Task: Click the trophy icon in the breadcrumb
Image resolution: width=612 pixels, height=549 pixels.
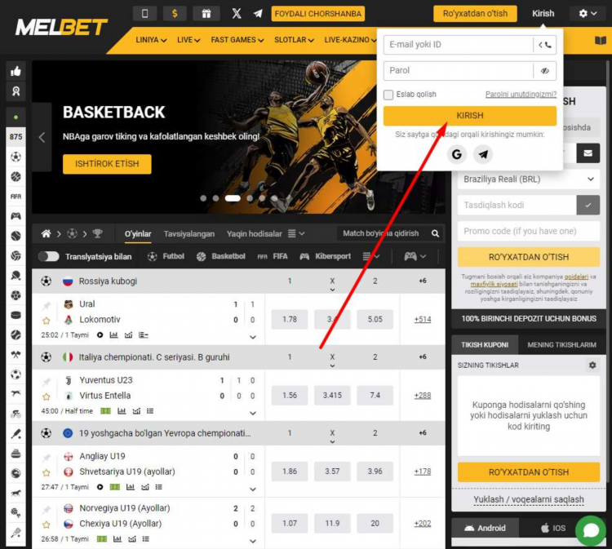Action: pyautogui.click(x=97, y=234)
